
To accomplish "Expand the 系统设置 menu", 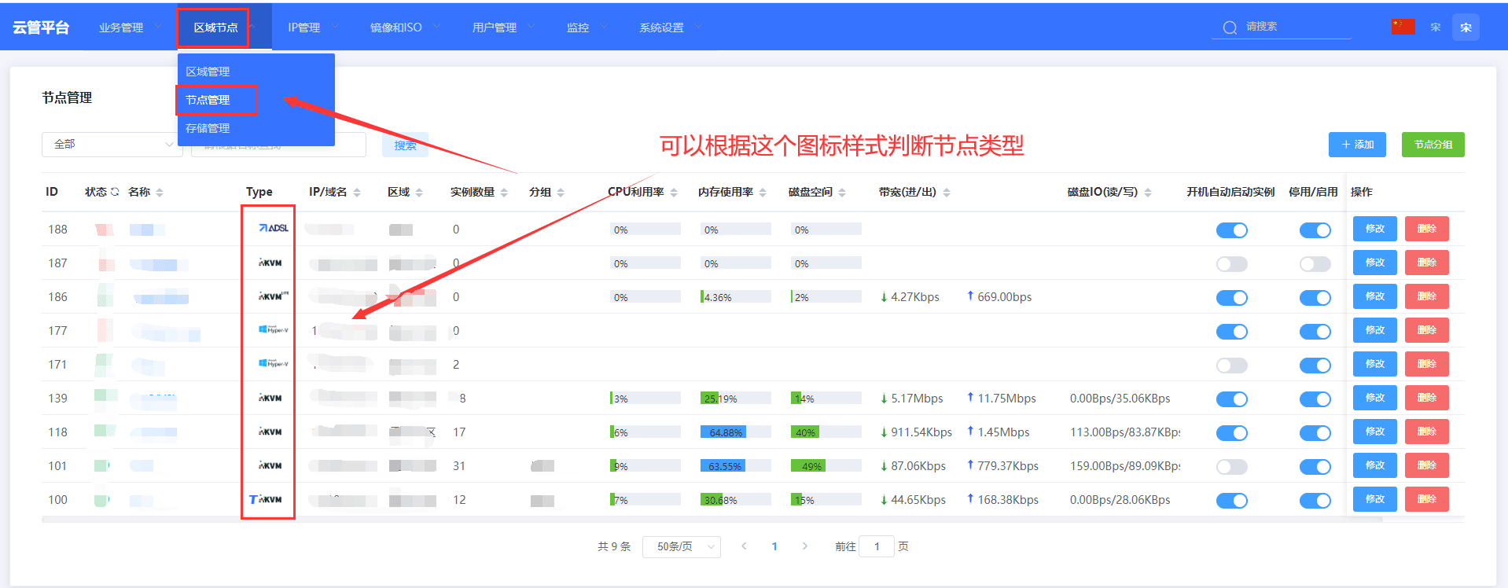I will [671, 28].
